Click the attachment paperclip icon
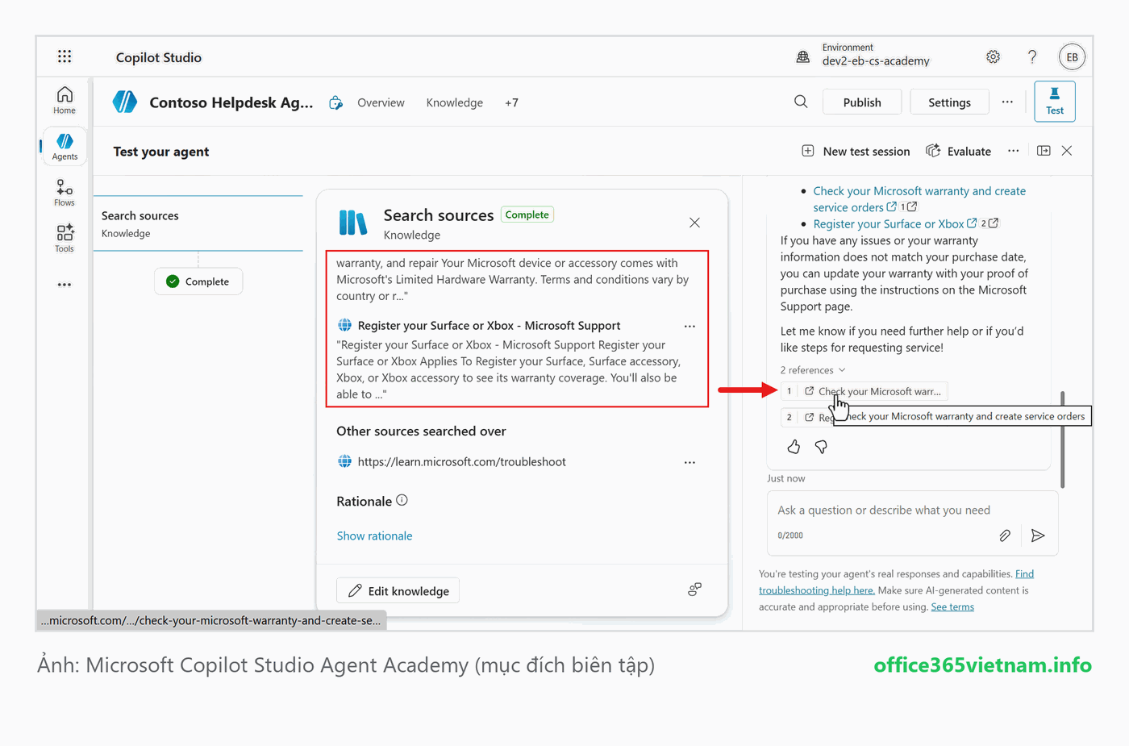Screen dimensions: 1129x746 click(x=1005, y=536)
